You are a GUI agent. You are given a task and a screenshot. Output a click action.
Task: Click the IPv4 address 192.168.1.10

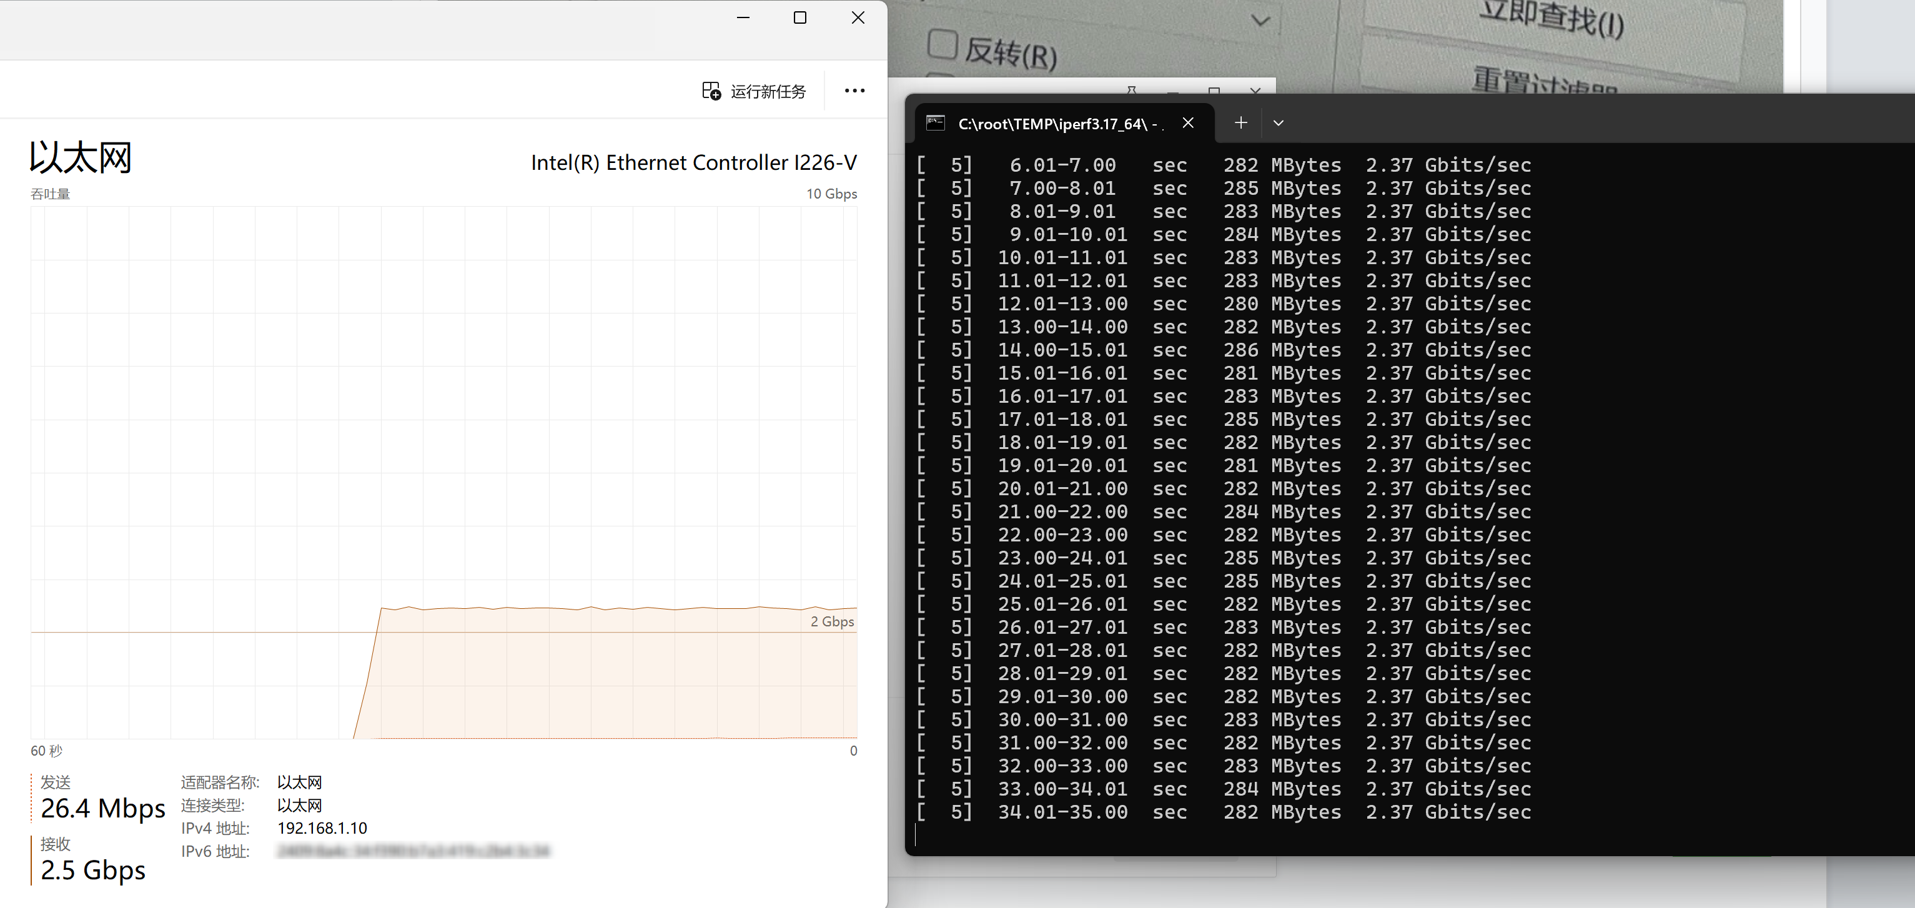[322, 829]
